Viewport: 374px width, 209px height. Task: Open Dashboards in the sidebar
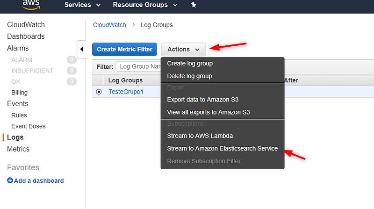[26, 36]
